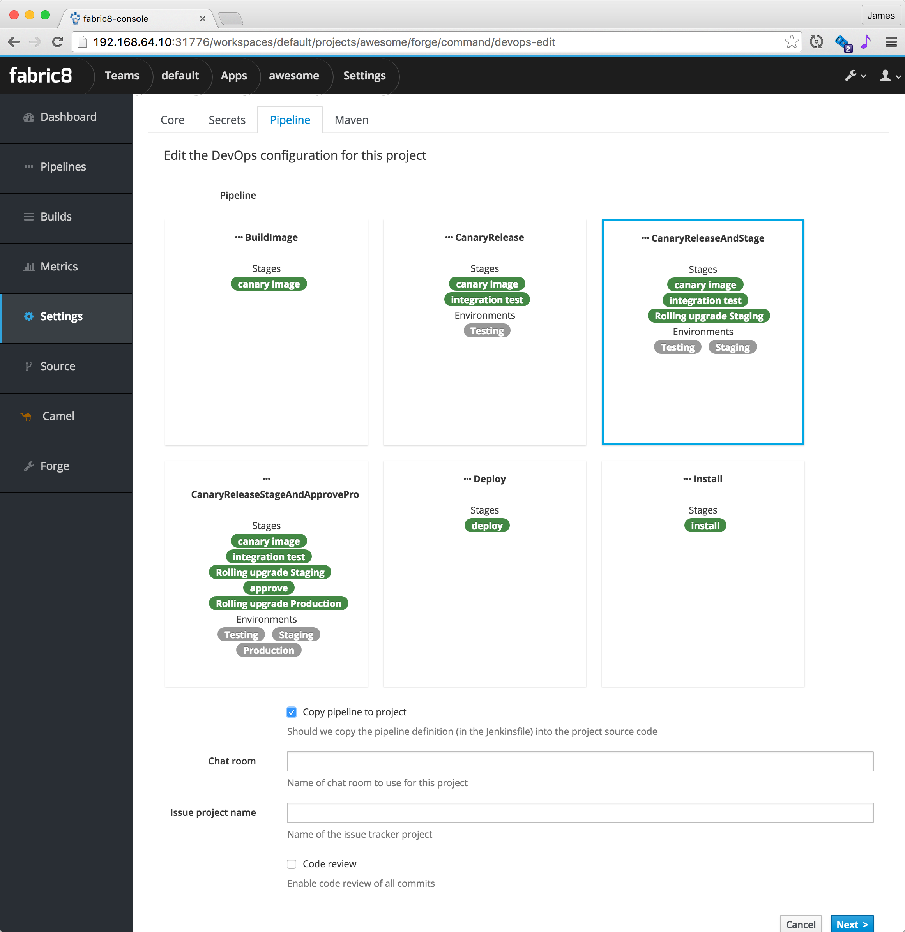
Task: Click the fabric8 logo in header
Action: (41, 76)
